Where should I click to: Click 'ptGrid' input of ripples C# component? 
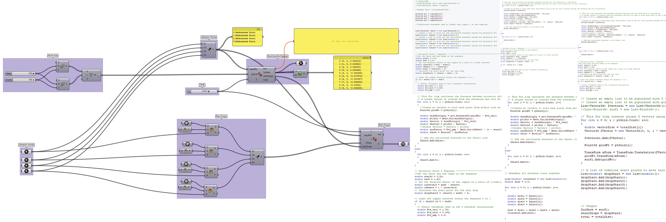[254, 74]
